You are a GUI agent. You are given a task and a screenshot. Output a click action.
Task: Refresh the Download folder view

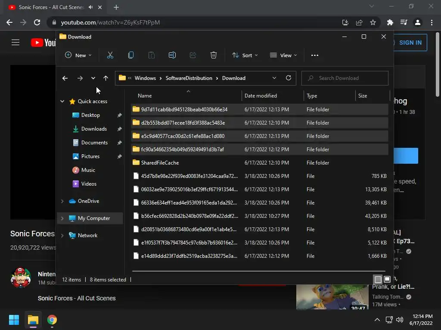pos(288,78)
